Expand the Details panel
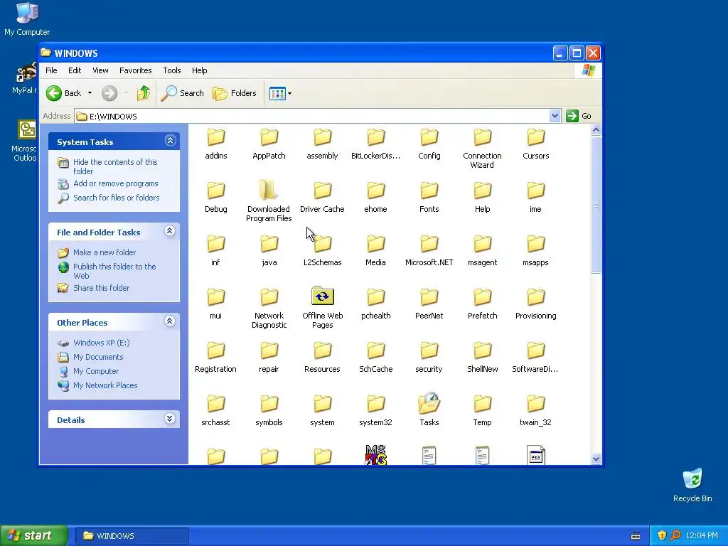 (x=170, y=419)
